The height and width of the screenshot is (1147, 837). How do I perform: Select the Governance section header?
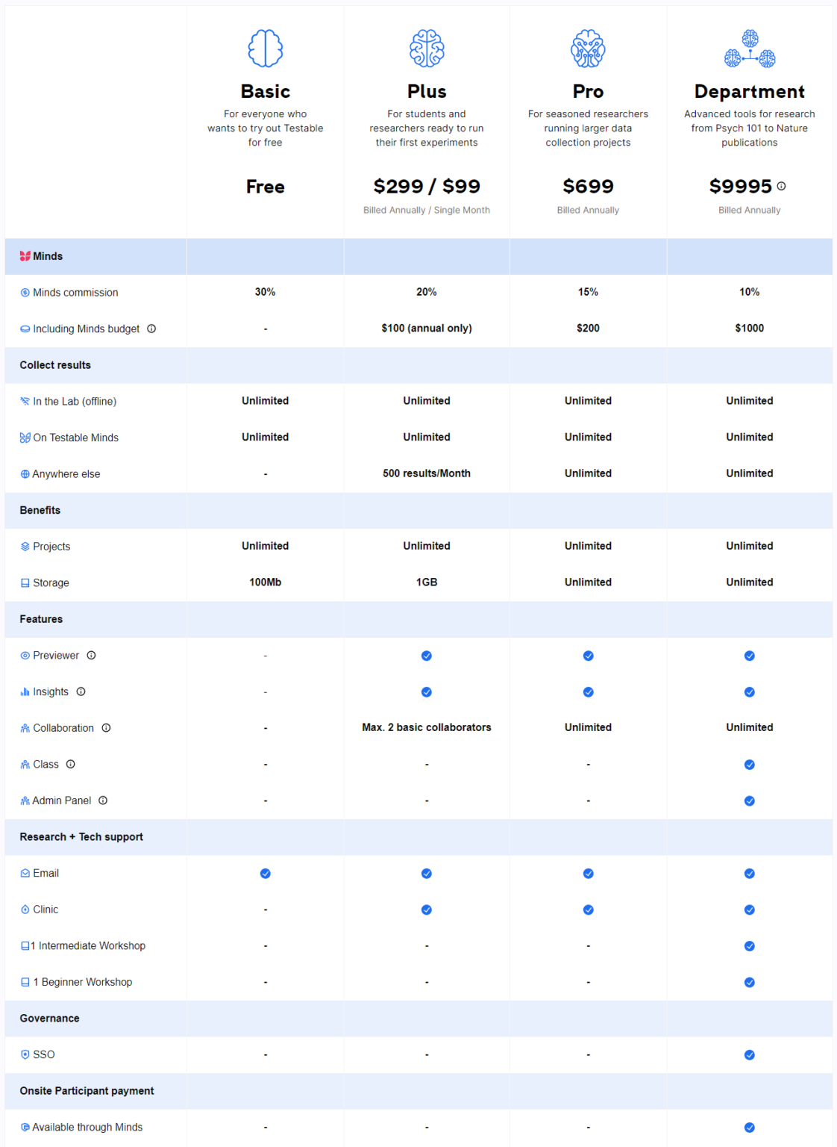pyautogui.click(x=49, y=1018)
